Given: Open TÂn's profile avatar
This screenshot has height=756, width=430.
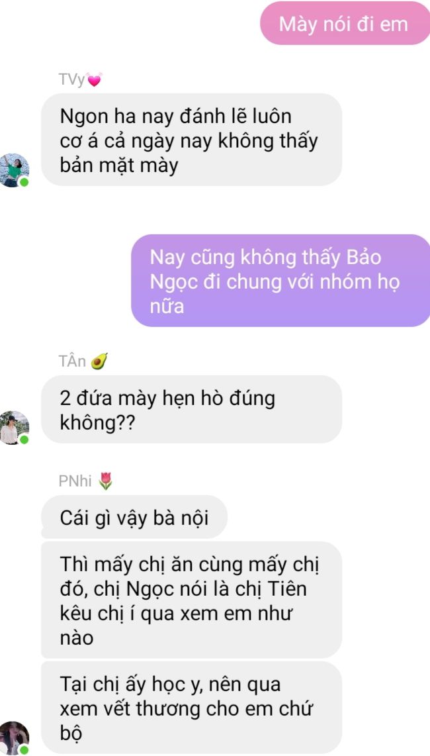Looking at the screenshot, I should point(14,428).
